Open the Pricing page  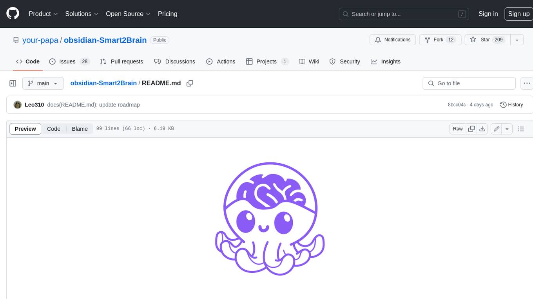tap(167, 14)
